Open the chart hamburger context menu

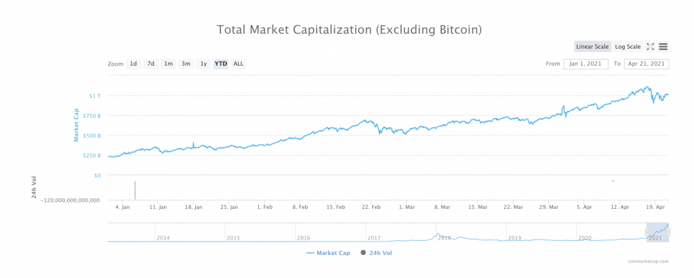[664, 47]
